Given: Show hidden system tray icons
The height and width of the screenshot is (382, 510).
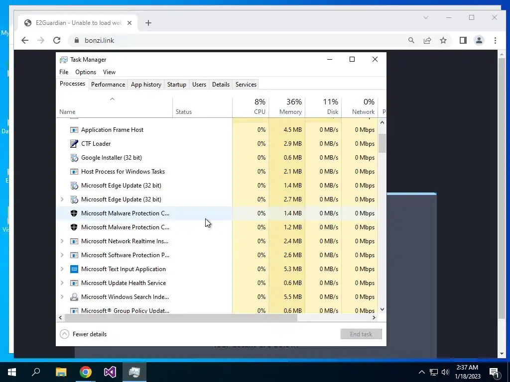Looking at the screenshot, I should 421,372.
